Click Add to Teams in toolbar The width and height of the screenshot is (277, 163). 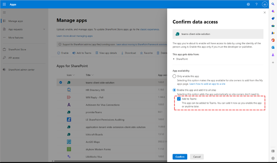pos(82,53)
